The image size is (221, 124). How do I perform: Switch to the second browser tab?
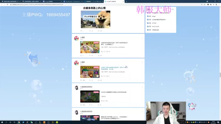click(31, 1)
